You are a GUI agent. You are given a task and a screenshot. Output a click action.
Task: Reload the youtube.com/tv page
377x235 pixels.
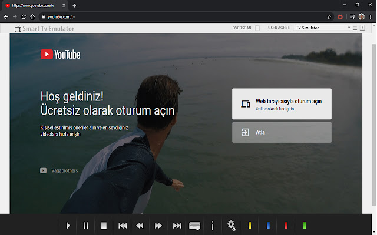click(x=24, y=17)
